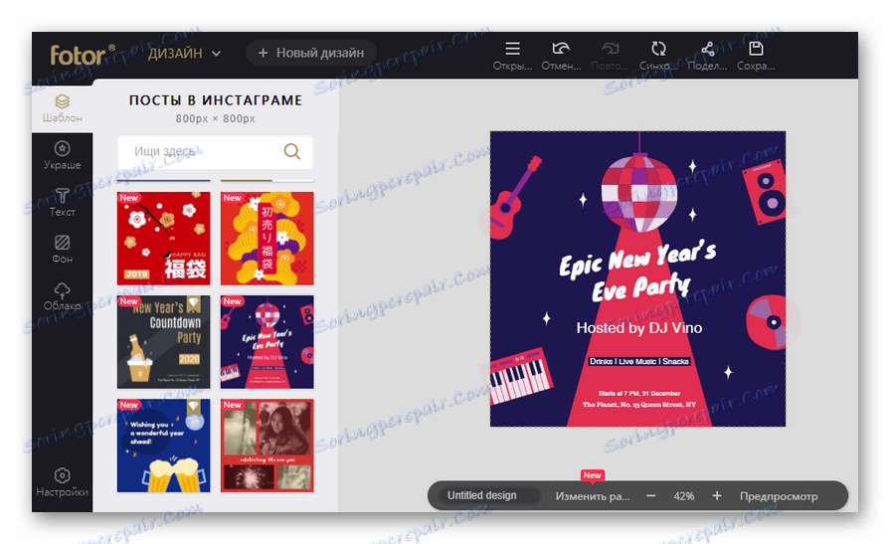Save design with Сохранить icon
Screen dimensions: 890x544
pyautogui.click(x=756, y=56)
